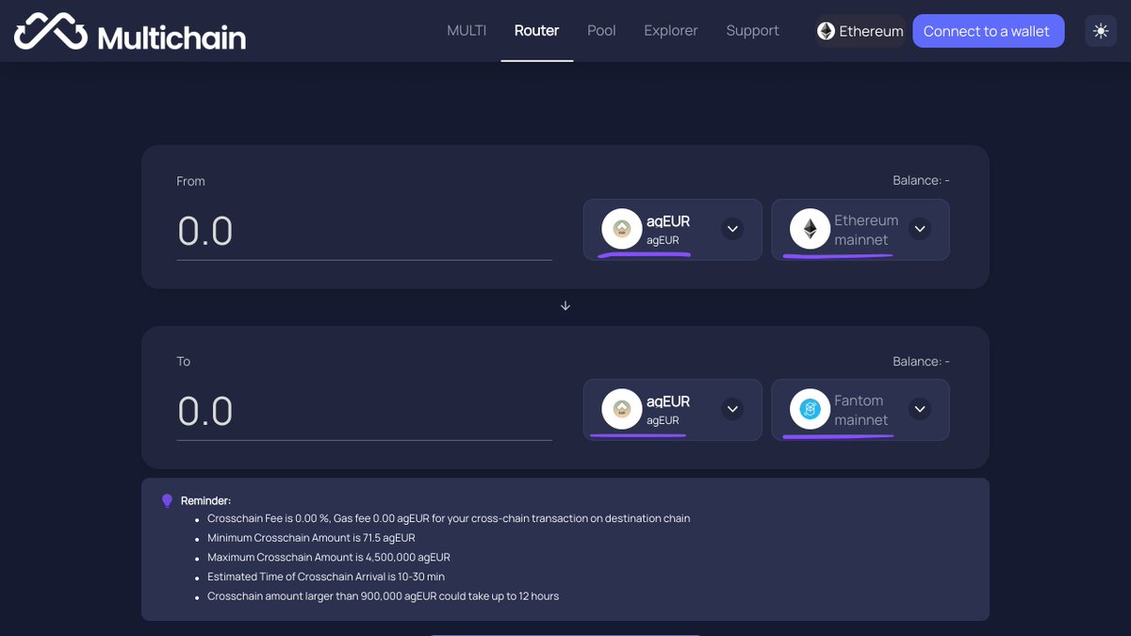The image size is (1131, 636).
Task: Switch to the Pool tab
Action: 601,31
